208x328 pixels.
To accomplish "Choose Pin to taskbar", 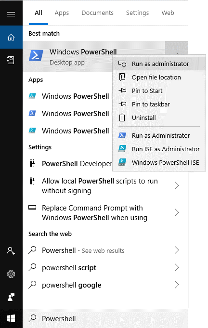I will coord(159,104).
